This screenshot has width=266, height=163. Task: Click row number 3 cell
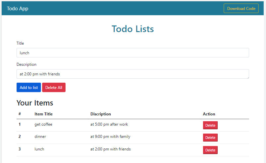[20, 149]
